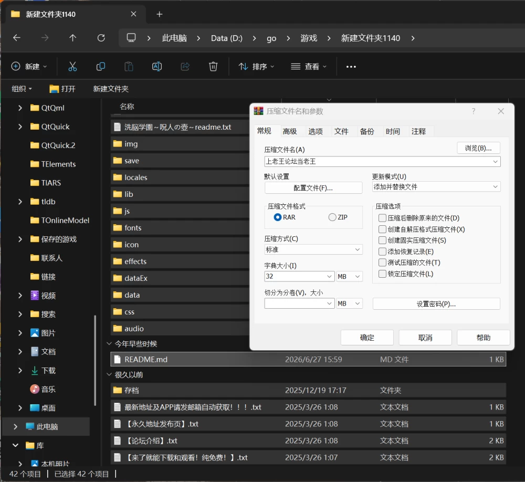525x482 pixels.
Task: Click the Data (D:) breadcrumb segment
Action: click(x=227, y=38)
